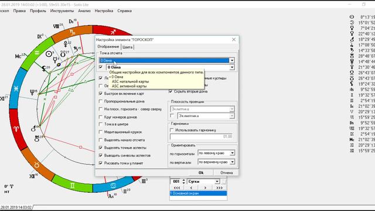Toggle checkbox beside bold '0 Овна' field
375x211 pixels.
101,67
